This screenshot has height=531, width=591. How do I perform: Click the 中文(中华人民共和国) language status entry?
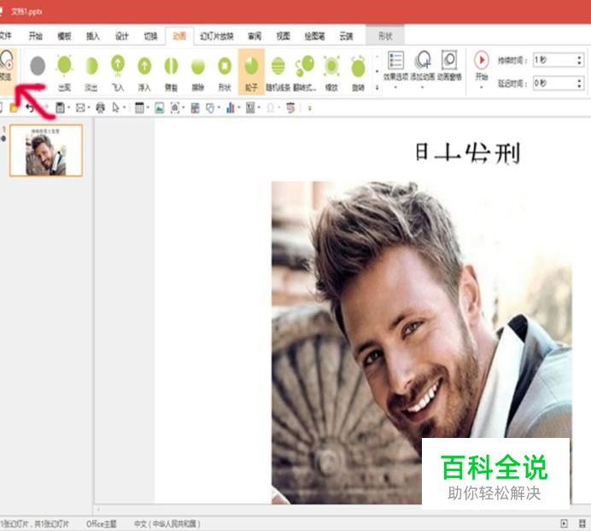[167, 524]
